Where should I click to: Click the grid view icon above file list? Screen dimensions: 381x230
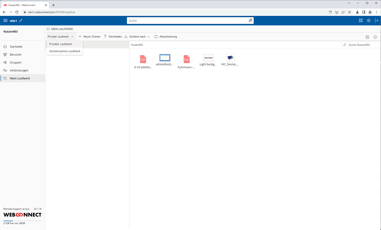(x=367, y=37)
